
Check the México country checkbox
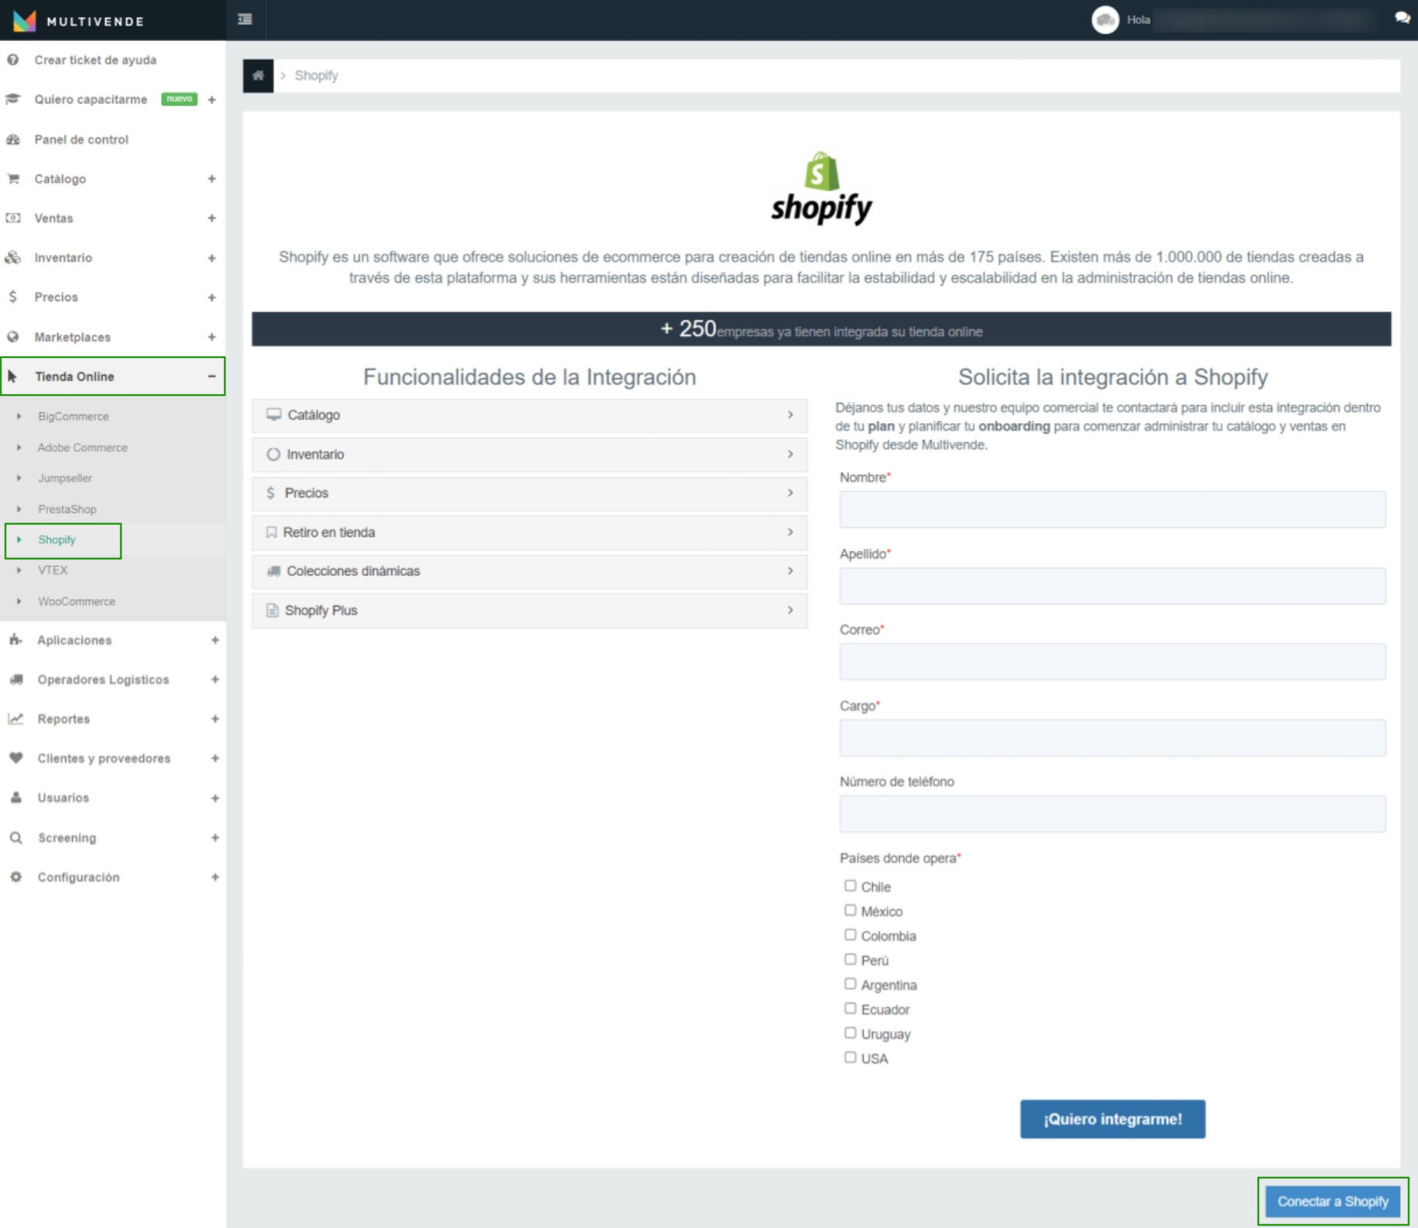(x=850, y=910)
